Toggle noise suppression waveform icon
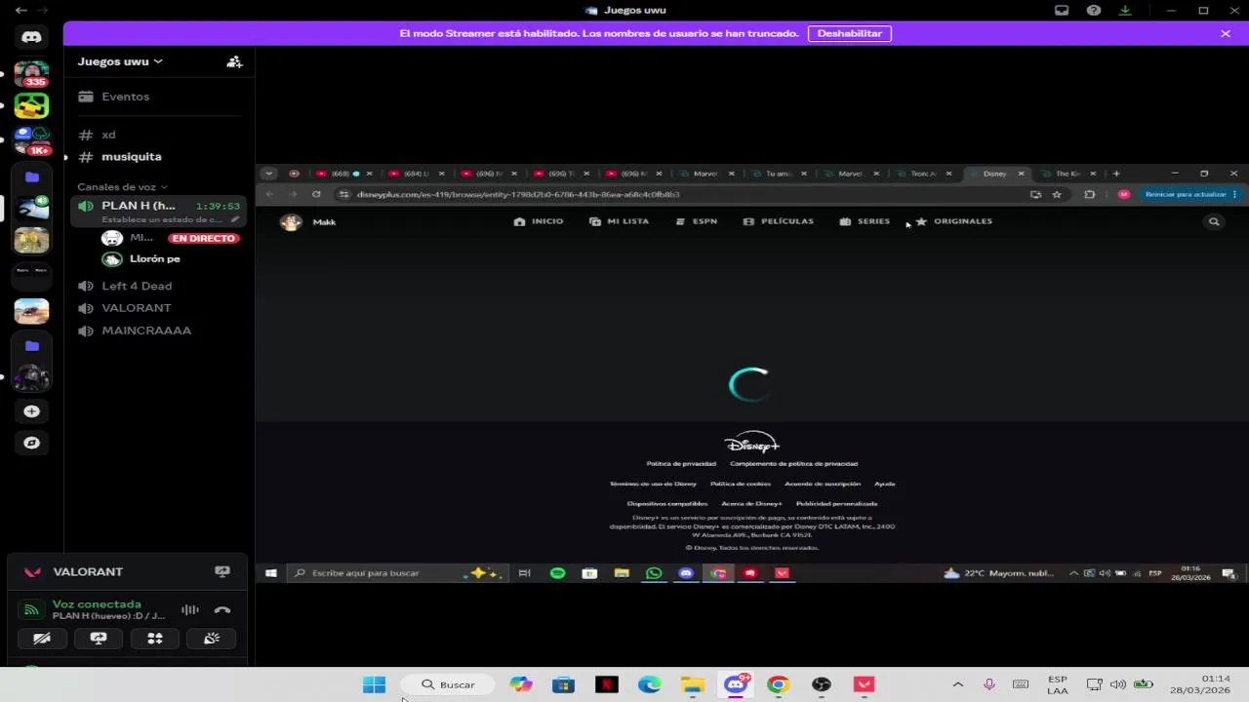The width and height of the screenshot is (1249, 702). 190,610
